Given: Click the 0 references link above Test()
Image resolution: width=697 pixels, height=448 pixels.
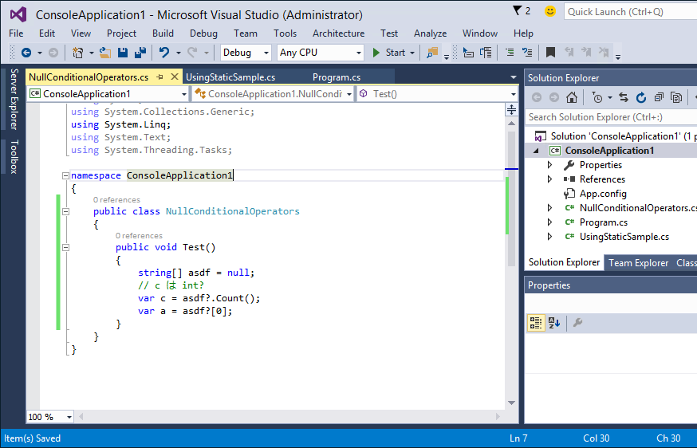Looking at the screenshot, I should 139,236.
